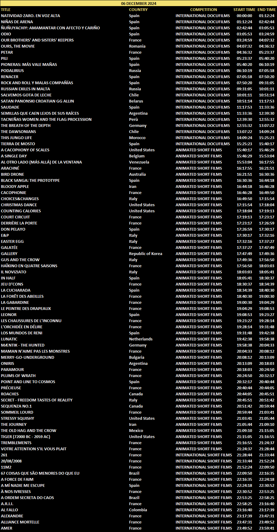
Task: Select the title OUR BROTHERS' AND SISTERS' KEEPERS
Action: [x=37, y=40]
